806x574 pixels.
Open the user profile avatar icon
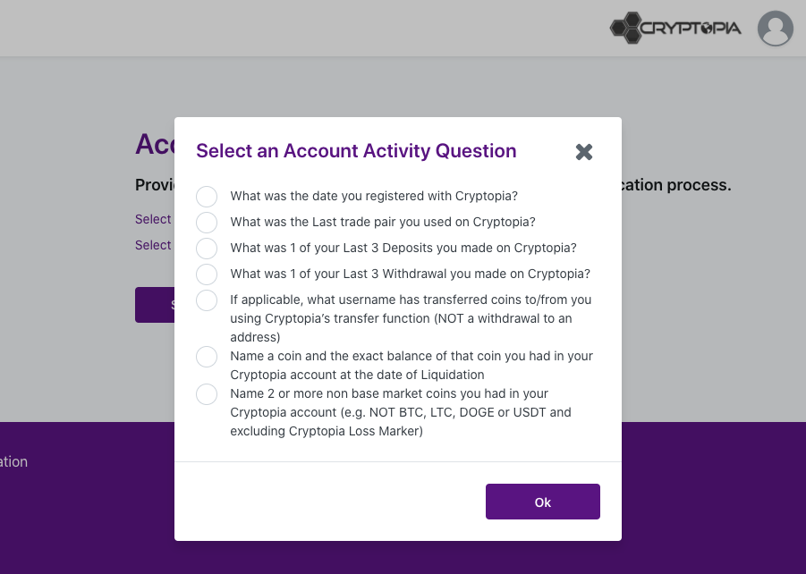point(776,29)
